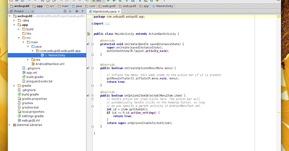
Task: Expand the folded import statements
Action: pyautogui.click(x=93, y=23)
